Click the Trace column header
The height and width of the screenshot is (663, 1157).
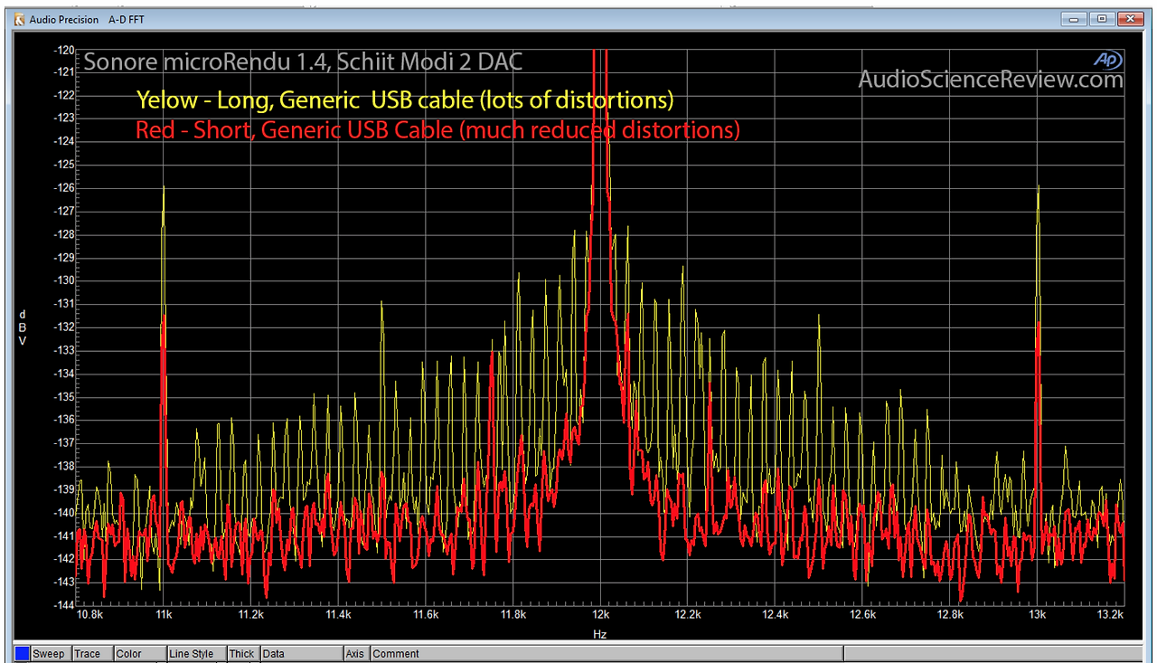tap(92, 653)
